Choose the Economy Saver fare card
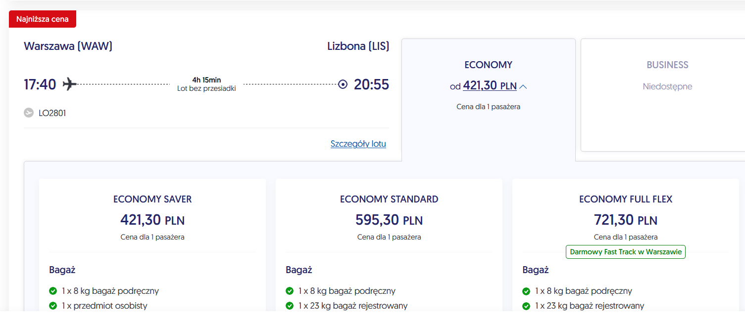This screenshot has width=745, height=321. click(x=152, y=245)
